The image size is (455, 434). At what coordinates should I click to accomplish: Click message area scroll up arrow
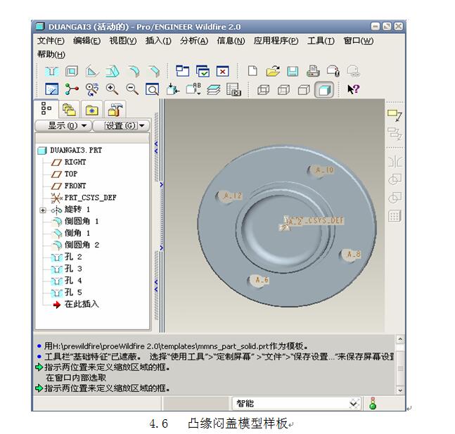coord(400,339)
